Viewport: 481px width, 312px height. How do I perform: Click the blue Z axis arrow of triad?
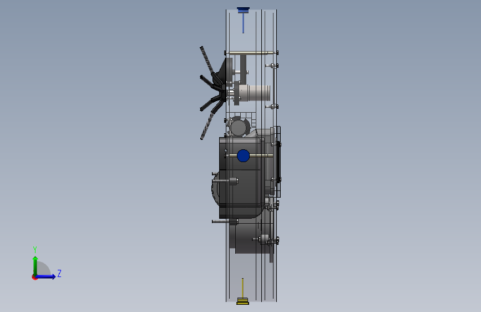46,276
